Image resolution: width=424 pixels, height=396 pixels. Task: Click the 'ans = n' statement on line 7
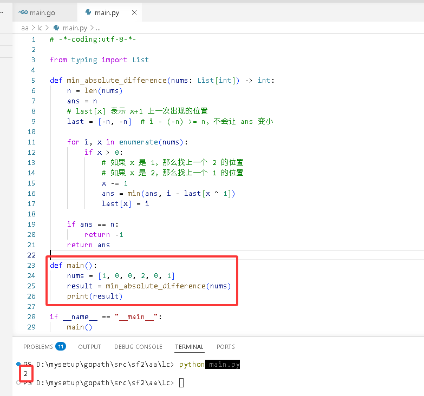coord(82,101)
